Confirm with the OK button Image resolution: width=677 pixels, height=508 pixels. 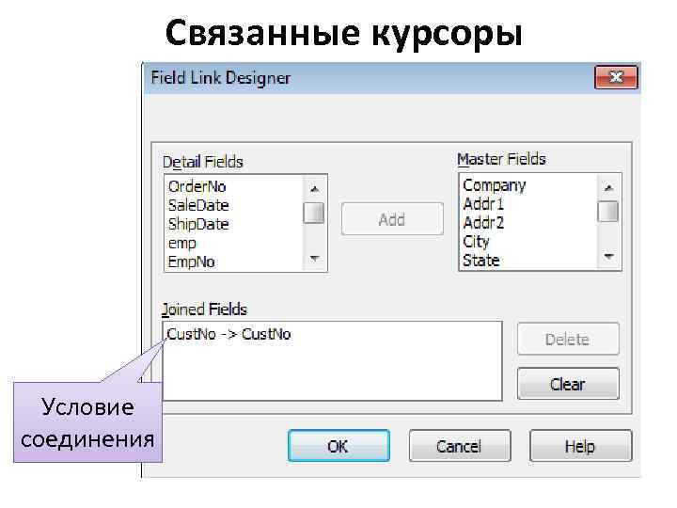[338, 446]
